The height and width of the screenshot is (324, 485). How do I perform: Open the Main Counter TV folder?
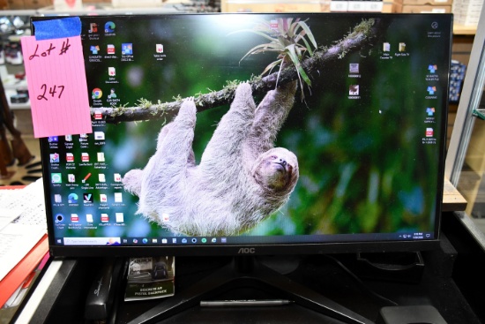pos(386,48)
